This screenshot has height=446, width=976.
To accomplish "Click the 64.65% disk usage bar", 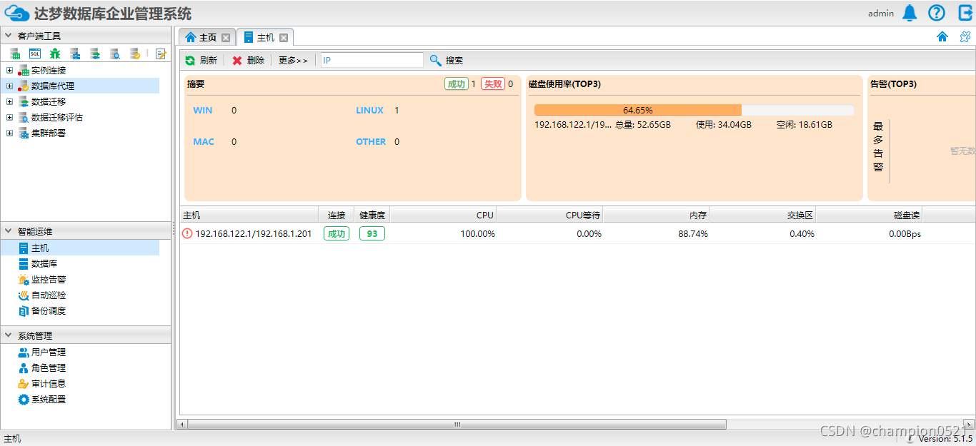I will [694, 110].
